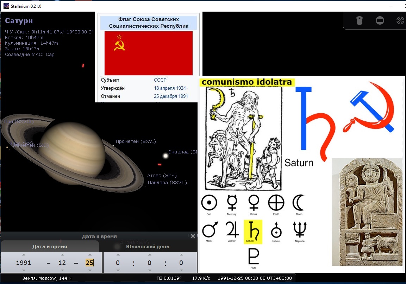Switch to the Юлианский день tab
Screen dimensions: 406x284
click(148, 247)
